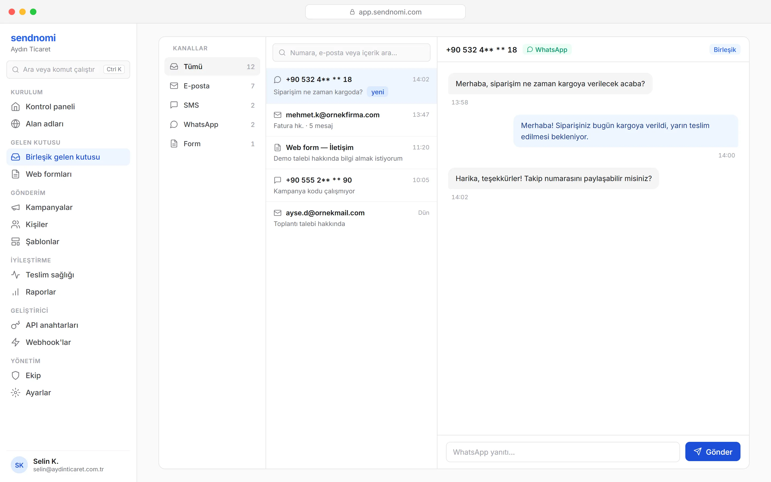Filter conversations by E-posta

pyautogui.click(x=212, y=86)
